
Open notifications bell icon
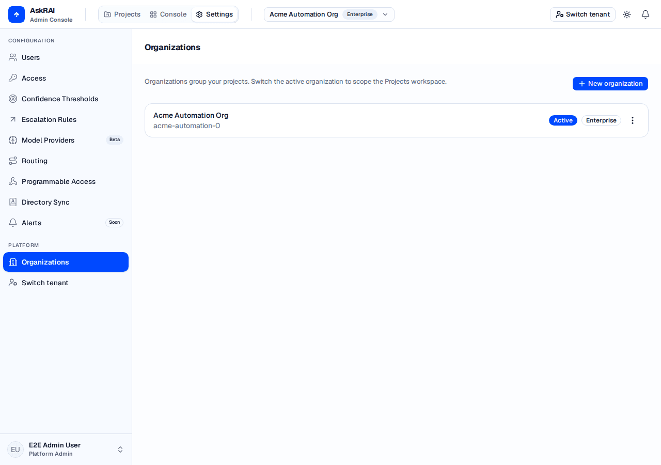point(646,14)
